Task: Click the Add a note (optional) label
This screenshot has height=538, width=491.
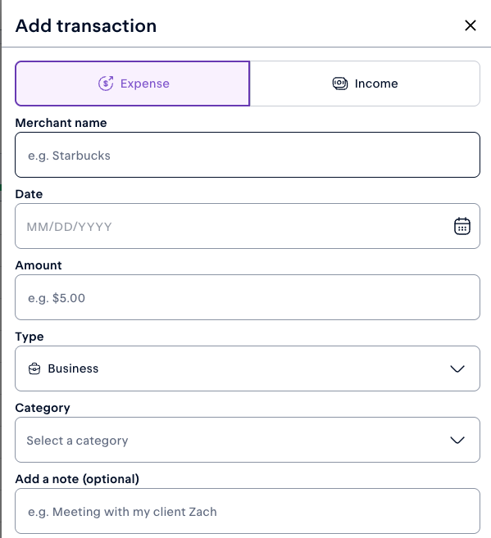Action: pos(77,479)
